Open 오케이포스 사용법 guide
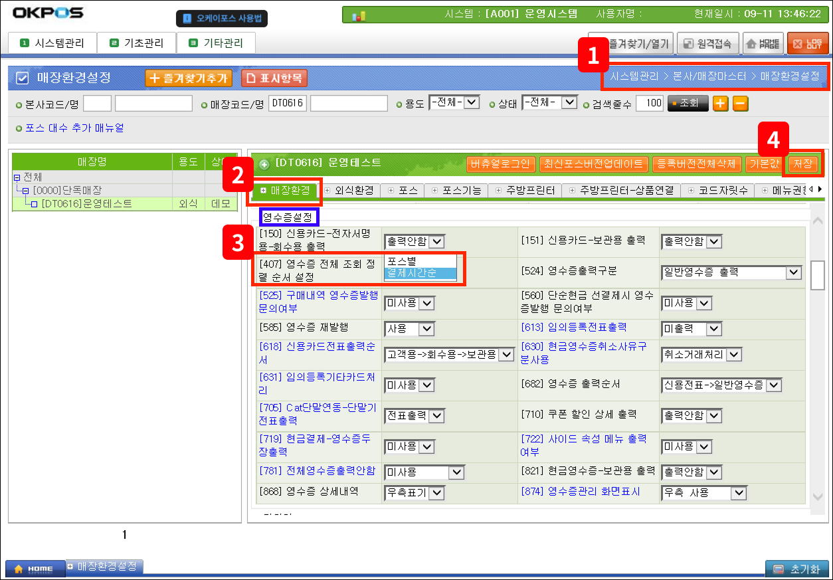 (x=222, y=19)
